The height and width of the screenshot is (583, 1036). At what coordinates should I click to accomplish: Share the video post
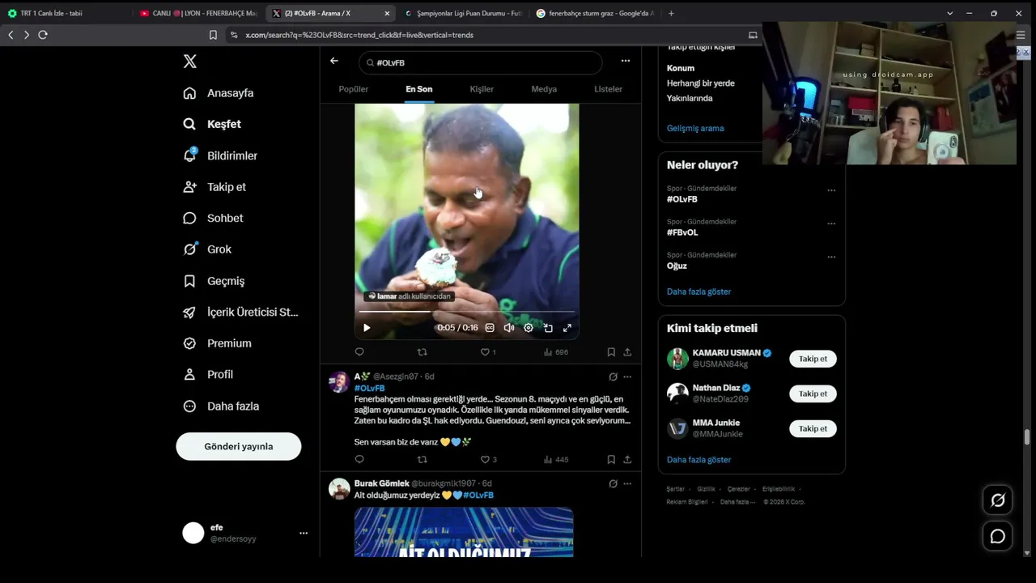click(x=627, y=352)
